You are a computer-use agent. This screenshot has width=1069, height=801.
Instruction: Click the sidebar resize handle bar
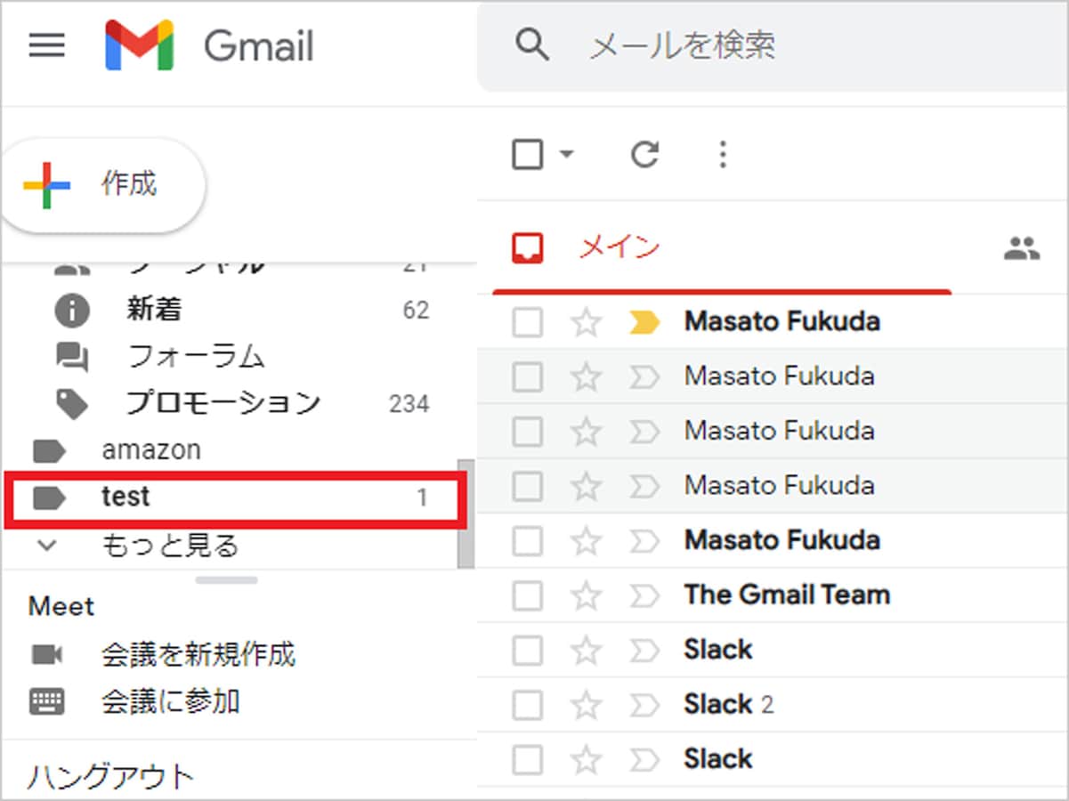pyautogui.click(x=227, y=580)
